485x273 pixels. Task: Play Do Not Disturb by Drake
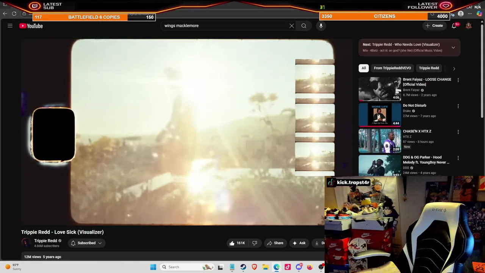pyautogui.click(x=415, y=105)
